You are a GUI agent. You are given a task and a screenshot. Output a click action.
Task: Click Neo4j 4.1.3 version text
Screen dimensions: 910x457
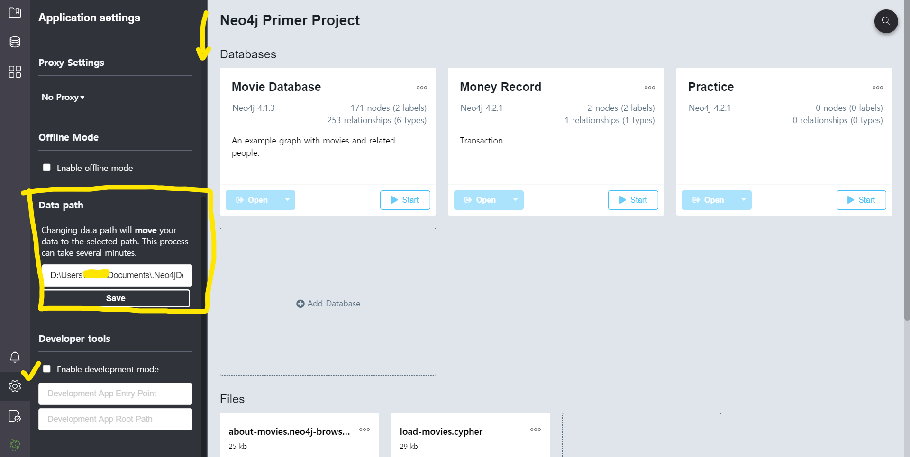tap(254, 108)
